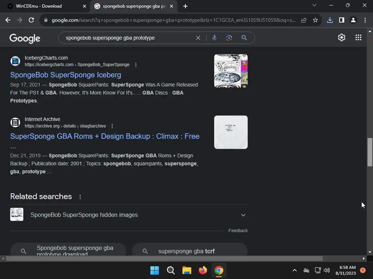Open Windows Start menu
The image size is (373, 279).
point(154,270)
